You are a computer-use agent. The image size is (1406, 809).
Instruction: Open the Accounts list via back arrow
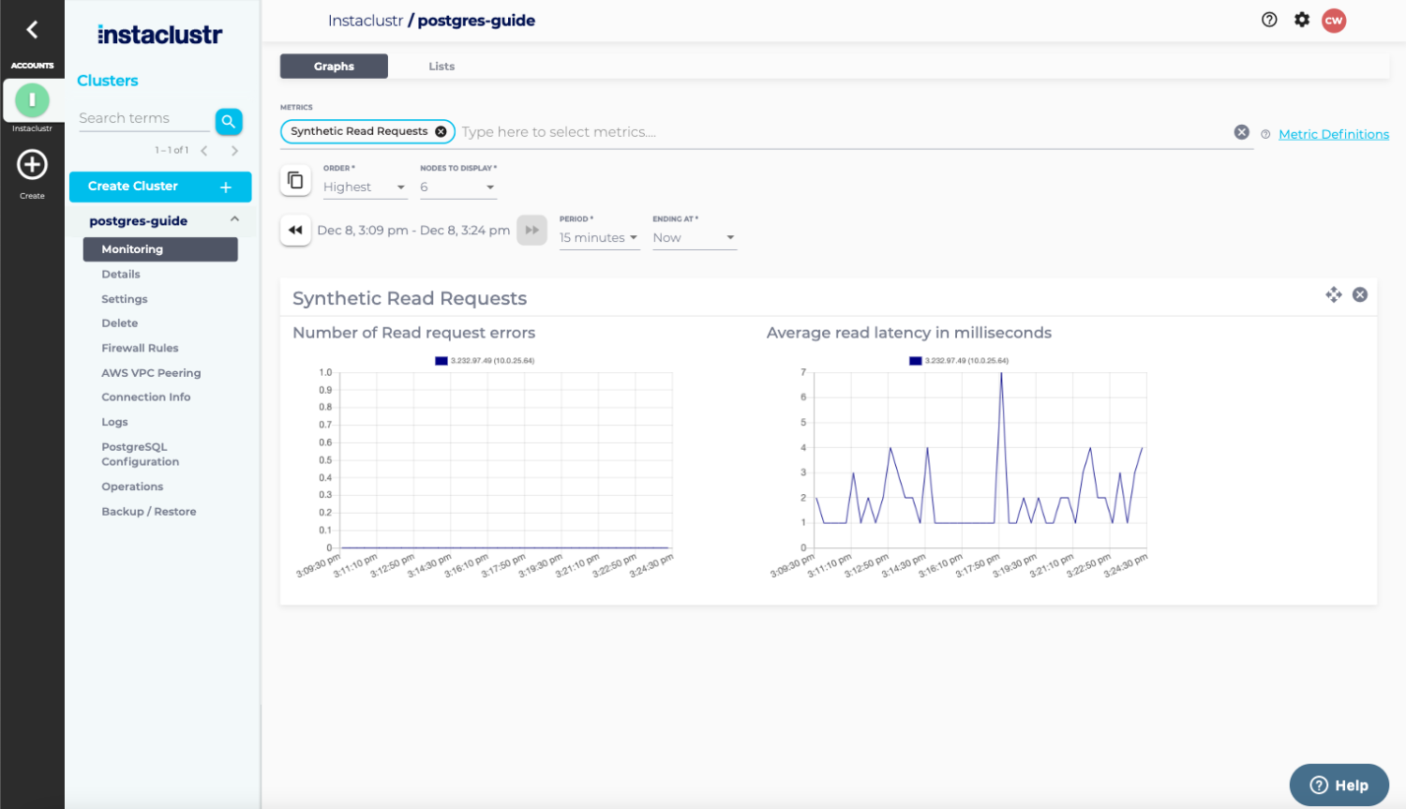32,30
